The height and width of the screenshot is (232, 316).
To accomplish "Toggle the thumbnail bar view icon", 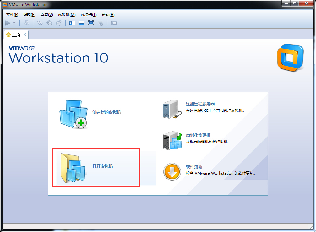I will 82,23.
